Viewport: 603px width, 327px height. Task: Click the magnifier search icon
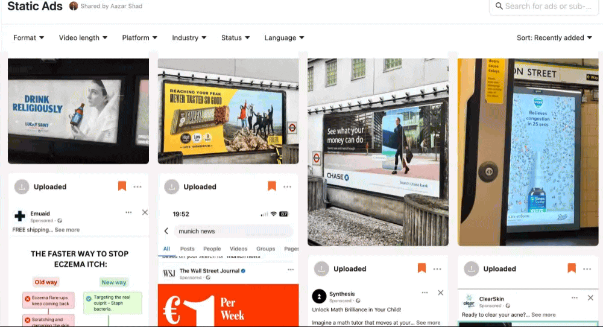coord(499,6)
